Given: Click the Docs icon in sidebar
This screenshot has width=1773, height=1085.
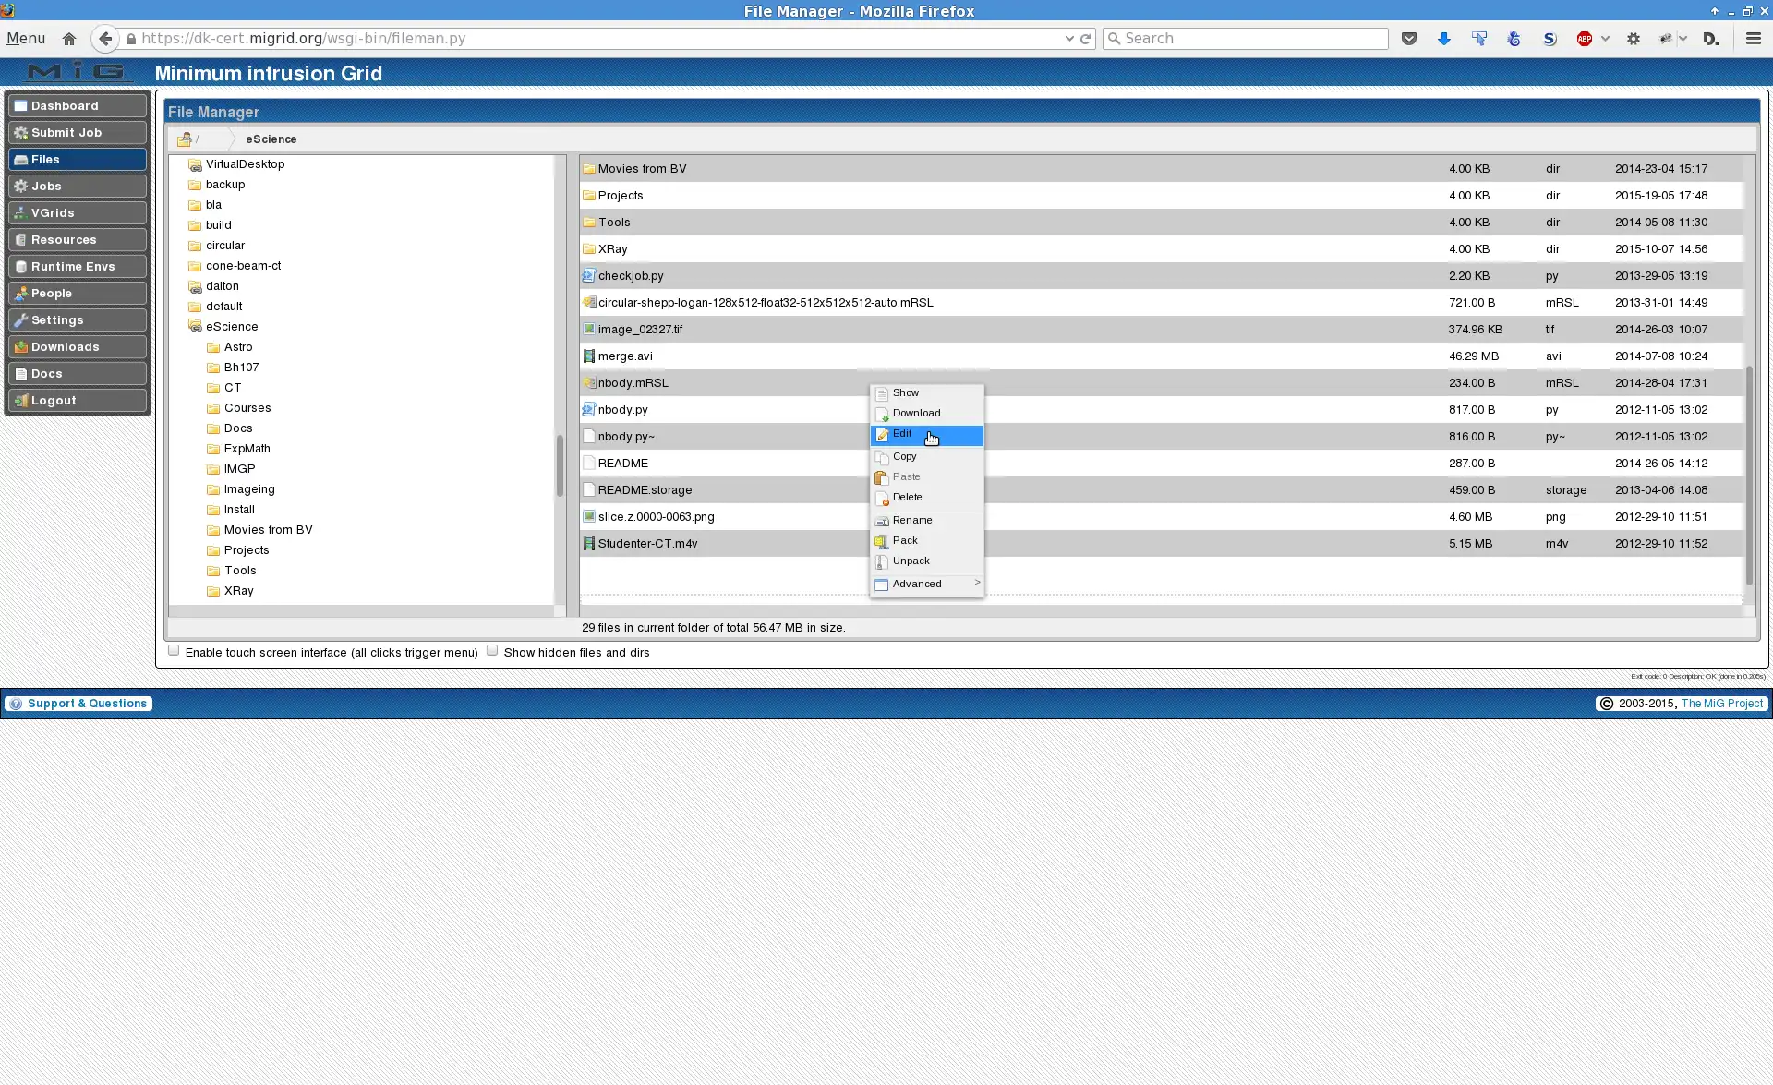Looking at the screenshot, I should point(45,372).
